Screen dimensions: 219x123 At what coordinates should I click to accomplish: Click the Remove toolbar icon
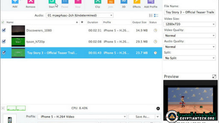[x=31, y=2]
